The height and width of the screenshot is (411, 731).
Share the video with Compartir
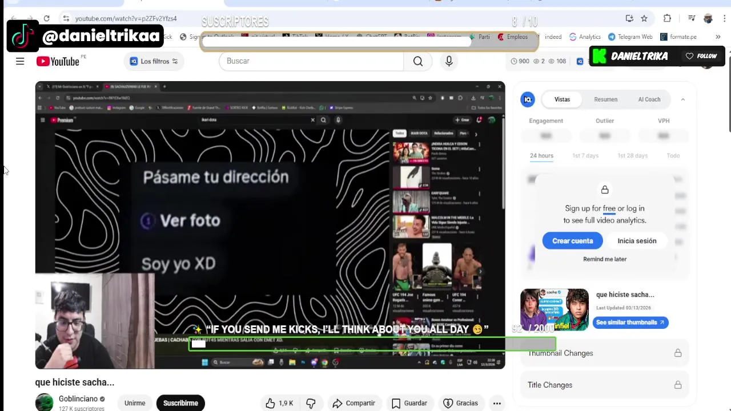354,403
